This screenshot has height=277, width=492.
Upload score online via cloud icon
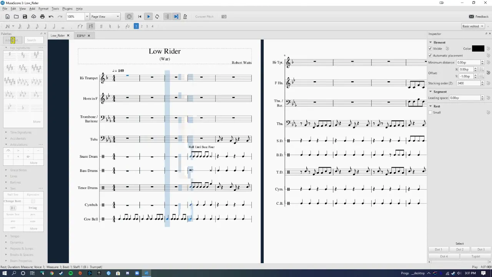click(x=34, y=17)
